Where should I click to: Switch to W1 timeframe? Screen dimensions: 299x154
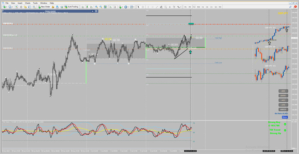(216, 7)
